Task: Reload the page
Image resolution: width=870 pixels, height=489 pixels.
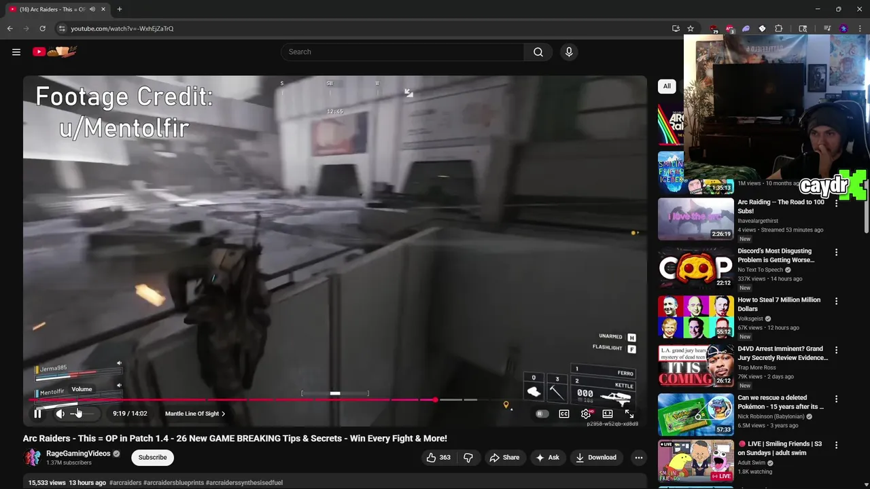Action: [x=42, y=29]
